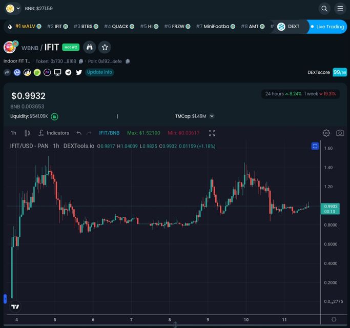Open the CoinMarketCap link icon
This screenshot has width=350, height=328.
click(17, 72)
